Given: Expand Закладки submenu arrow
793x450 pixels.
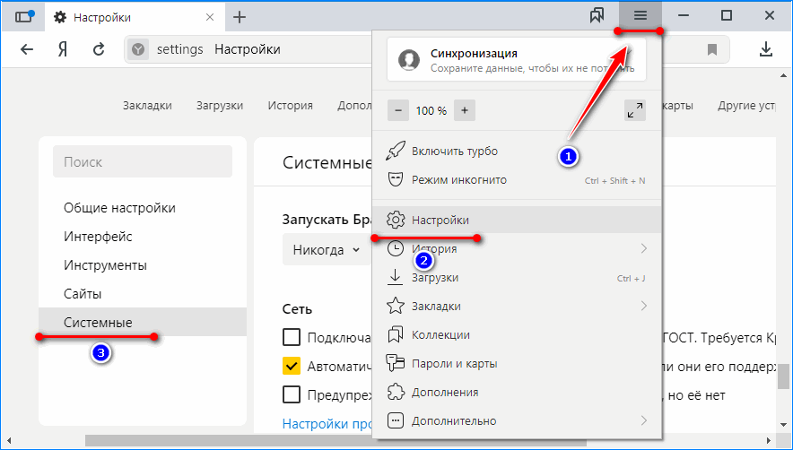Looking at the screenshot, I should [x=644, y=306].
